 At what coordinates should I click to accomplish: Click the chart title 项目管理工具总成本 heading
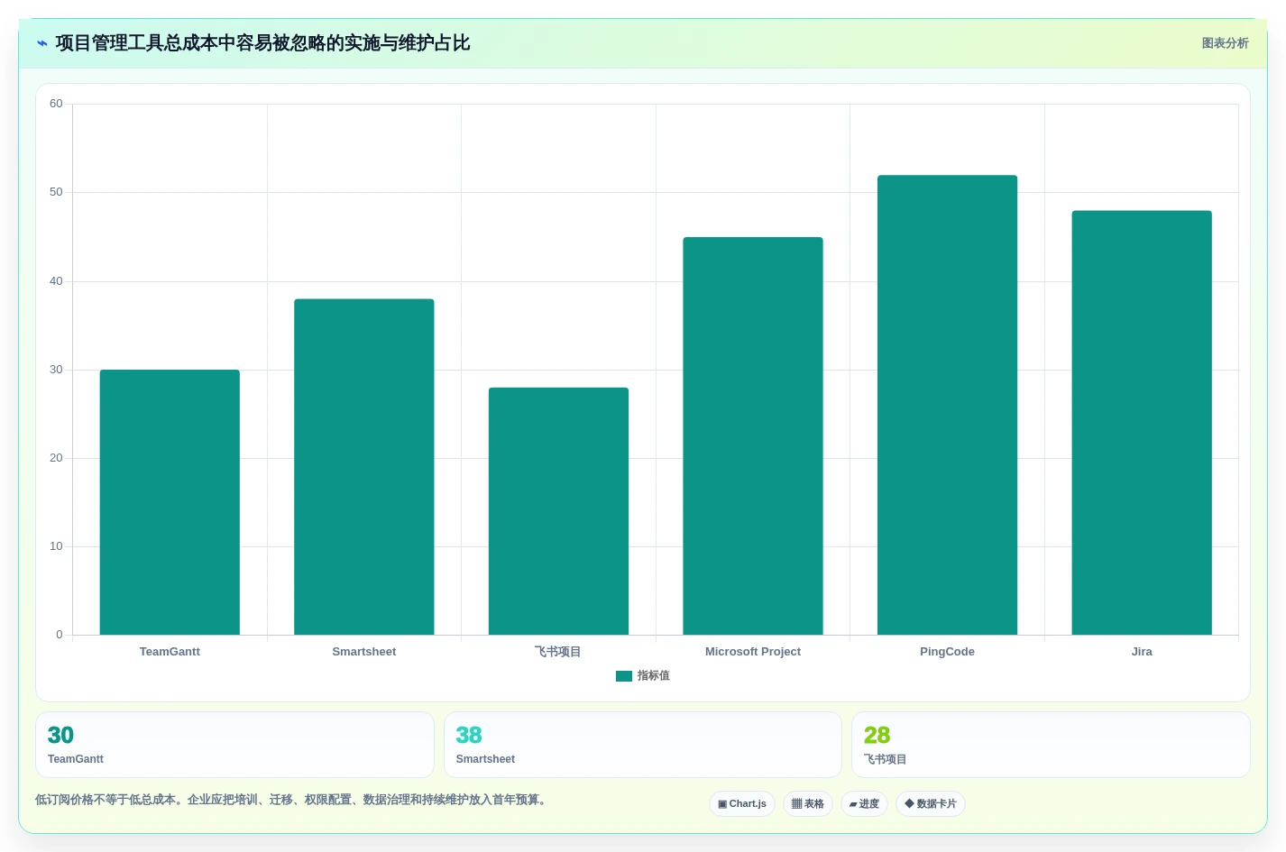coord(262,43)
